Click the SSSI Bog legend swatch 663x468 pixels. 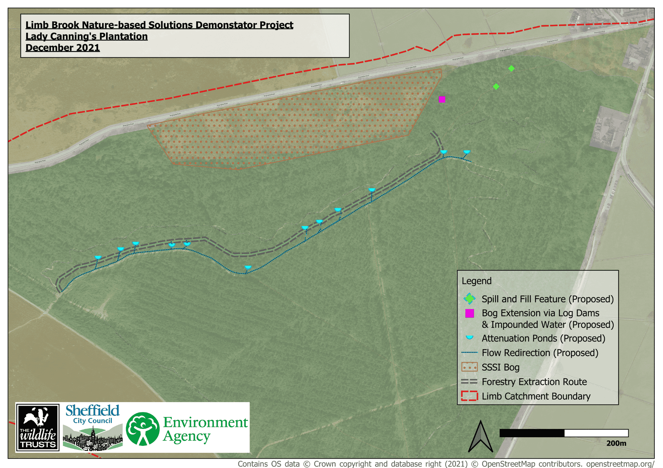pyautogui.click(x=469, y=367)
